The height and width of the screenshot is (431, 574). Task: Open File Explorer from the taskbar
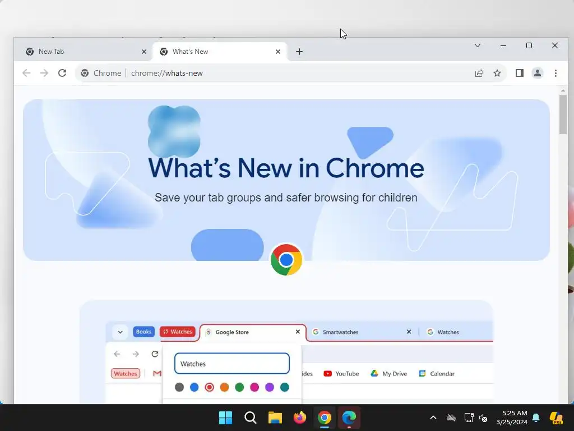click(x=275, y=418)
